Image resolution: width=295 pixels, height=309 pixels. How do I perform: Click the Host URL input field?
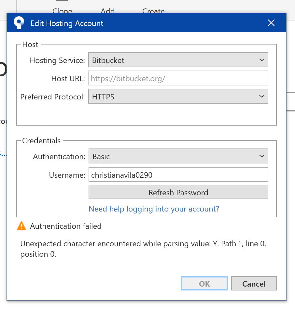178,78
